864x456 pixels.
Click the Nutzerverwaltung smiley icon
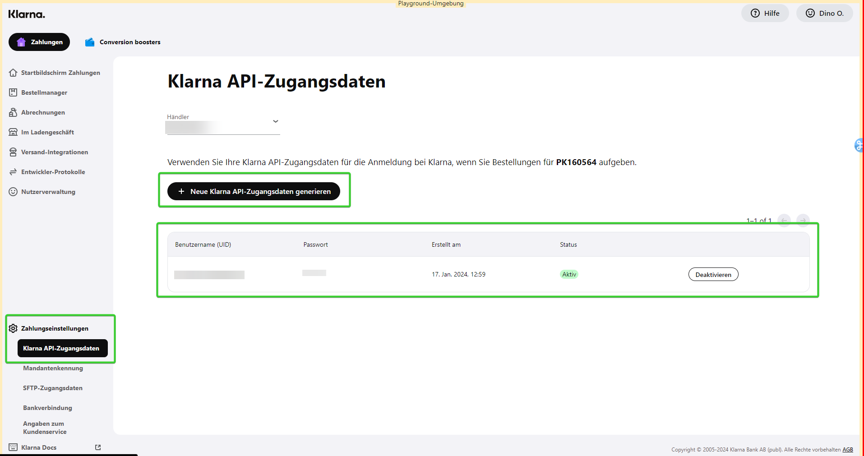click(x=13, y=192)
